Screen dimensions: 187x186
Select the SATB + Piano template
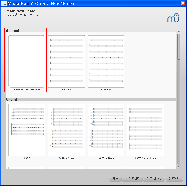click(x=106, y=130)
